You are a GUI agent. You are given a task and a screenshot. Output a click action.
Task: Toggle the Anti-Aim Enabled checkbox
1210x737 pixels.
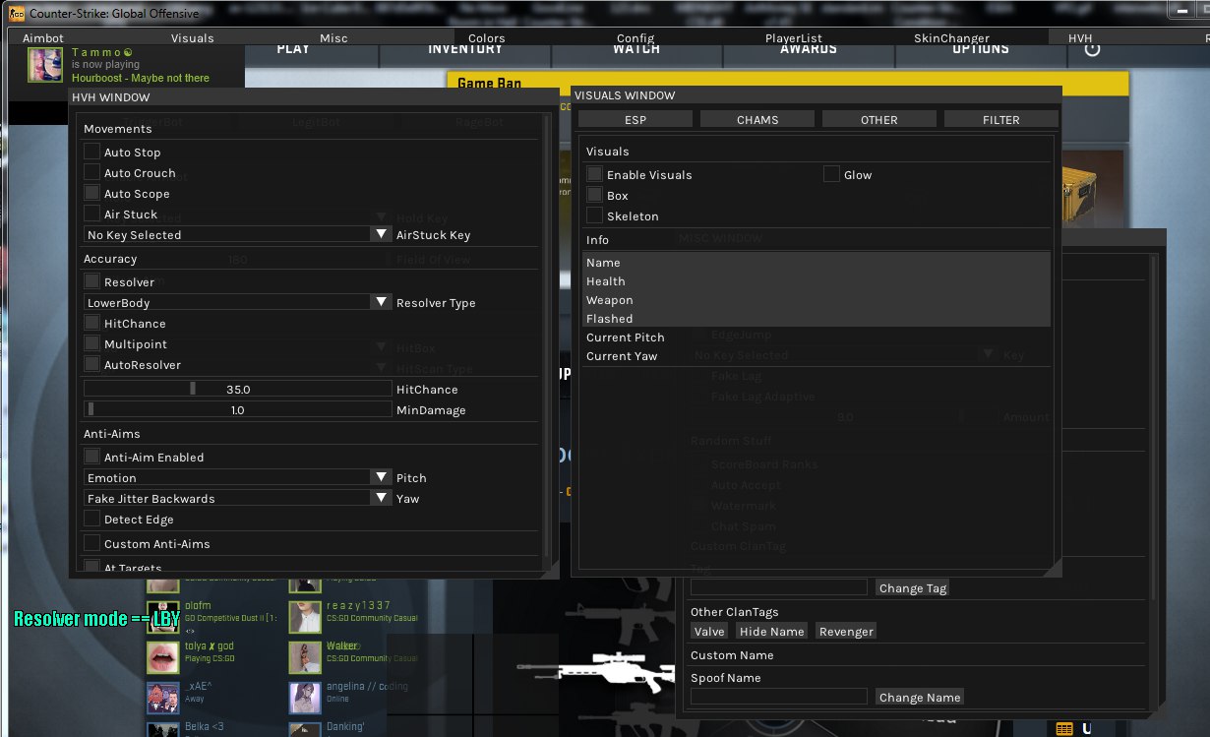coord(92,457)
